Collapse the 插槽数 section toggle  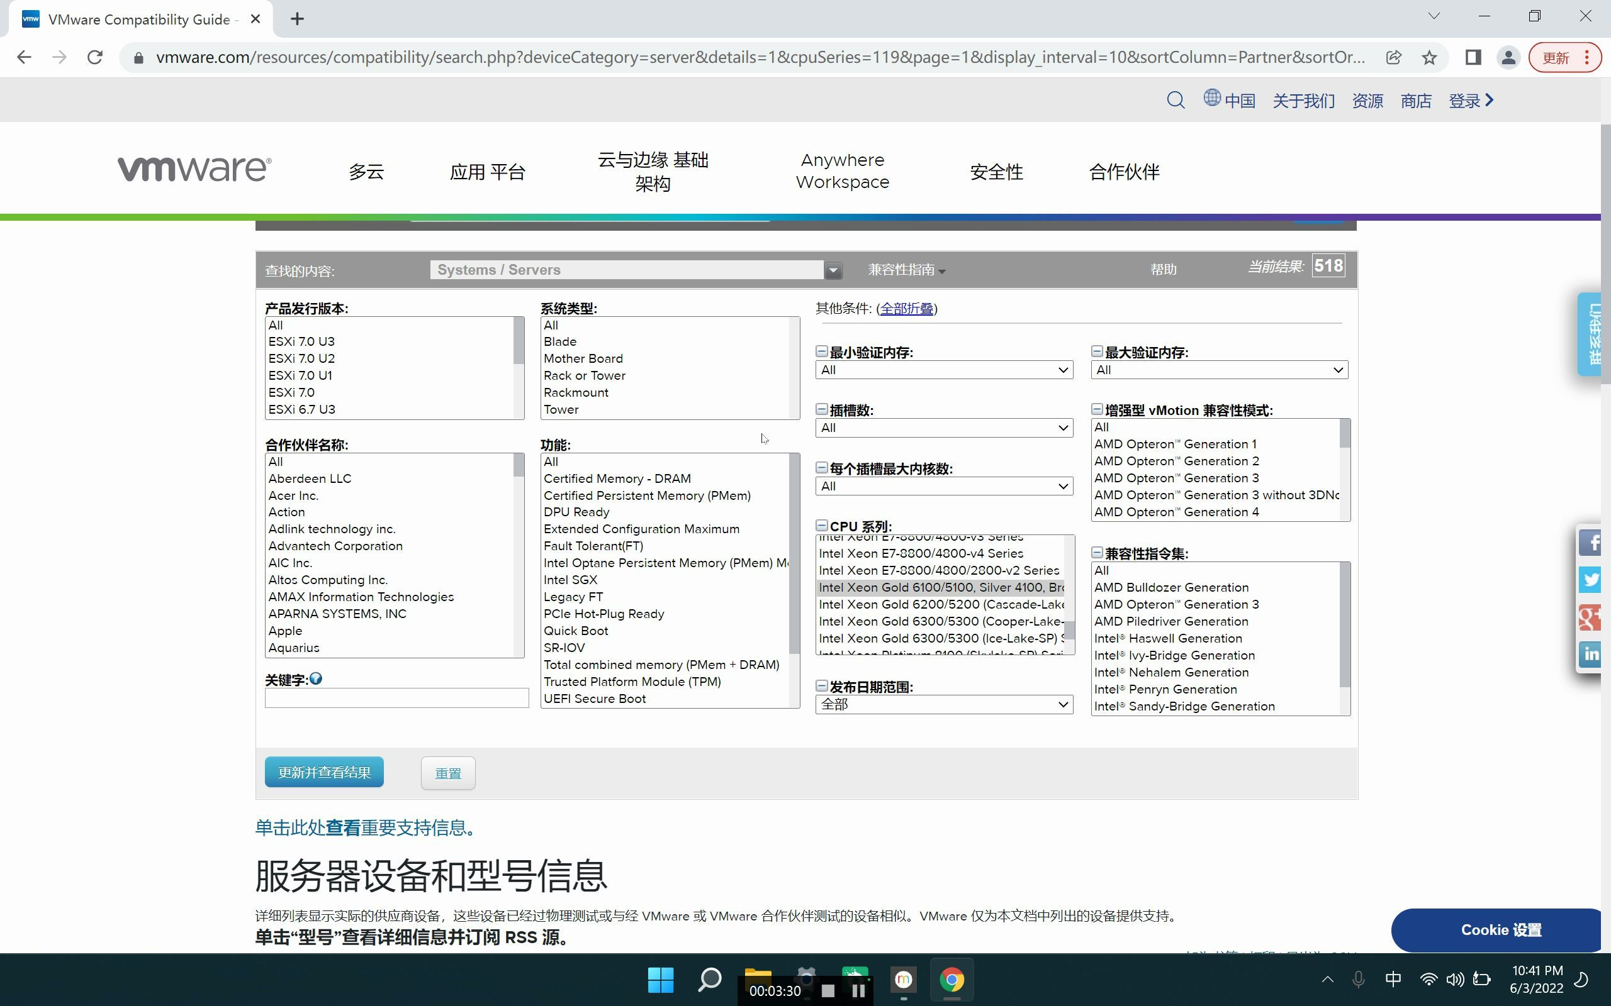tap(822, 409)
